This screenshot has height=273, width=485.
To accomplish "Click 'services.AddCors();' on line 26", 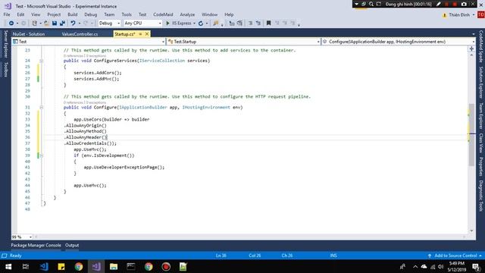I will 98,73.
